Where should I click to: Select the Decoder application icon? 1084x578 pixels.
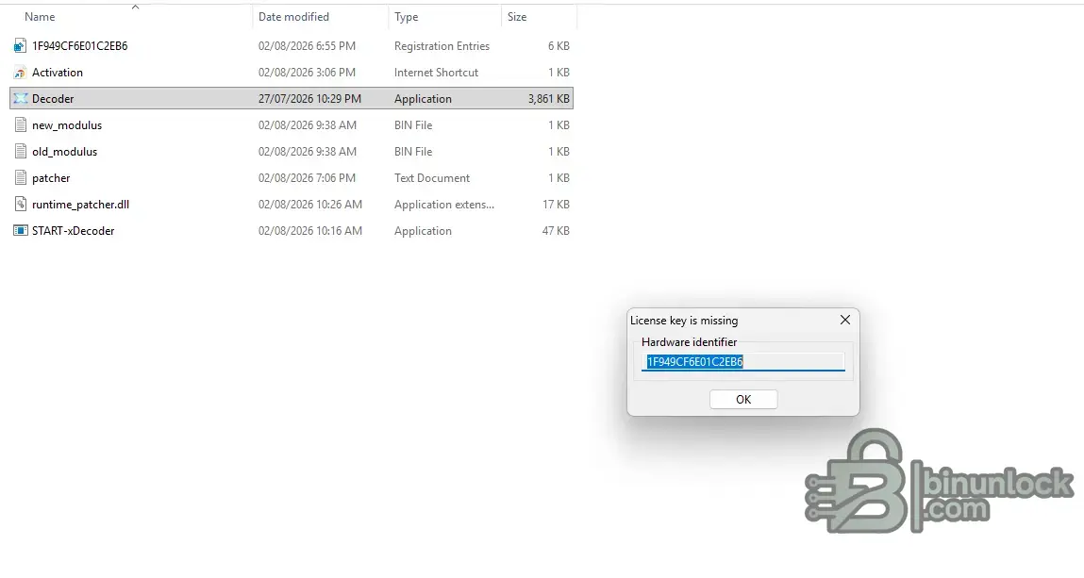click(x=20, y=99)
